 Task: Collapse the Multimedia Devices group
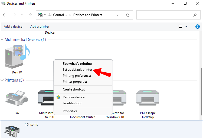[x=2, y=40]
